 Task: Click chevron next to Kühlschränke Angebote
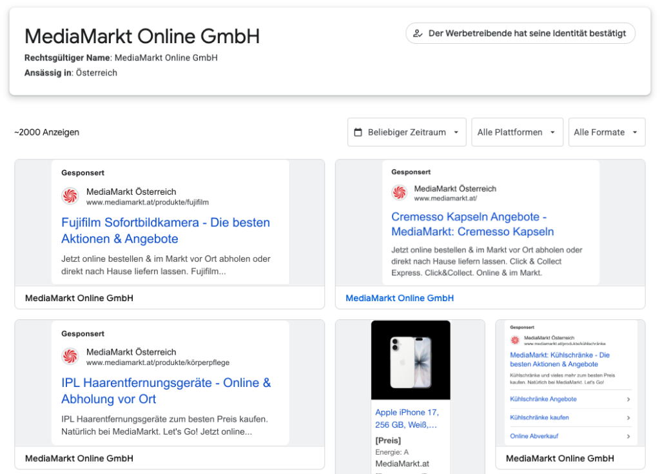[x=628, y=399]
